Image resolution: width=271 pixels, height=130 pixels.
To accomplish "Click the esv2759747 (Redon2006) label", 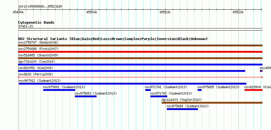I will click(38, 42).
